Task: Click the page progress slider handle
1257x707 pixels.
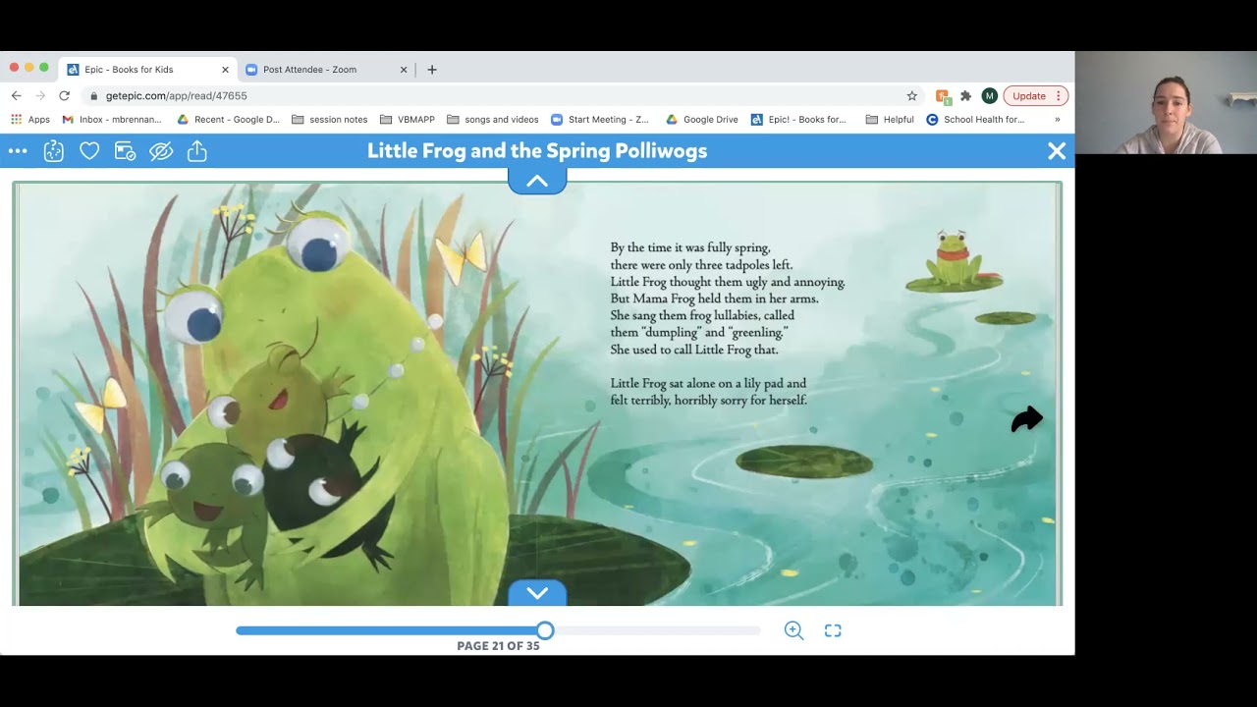Action: tap(545, 630)
